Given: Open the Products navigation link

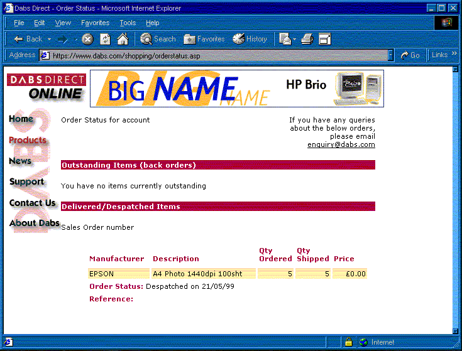Looking at the screenshot, I should pos(28,140).
